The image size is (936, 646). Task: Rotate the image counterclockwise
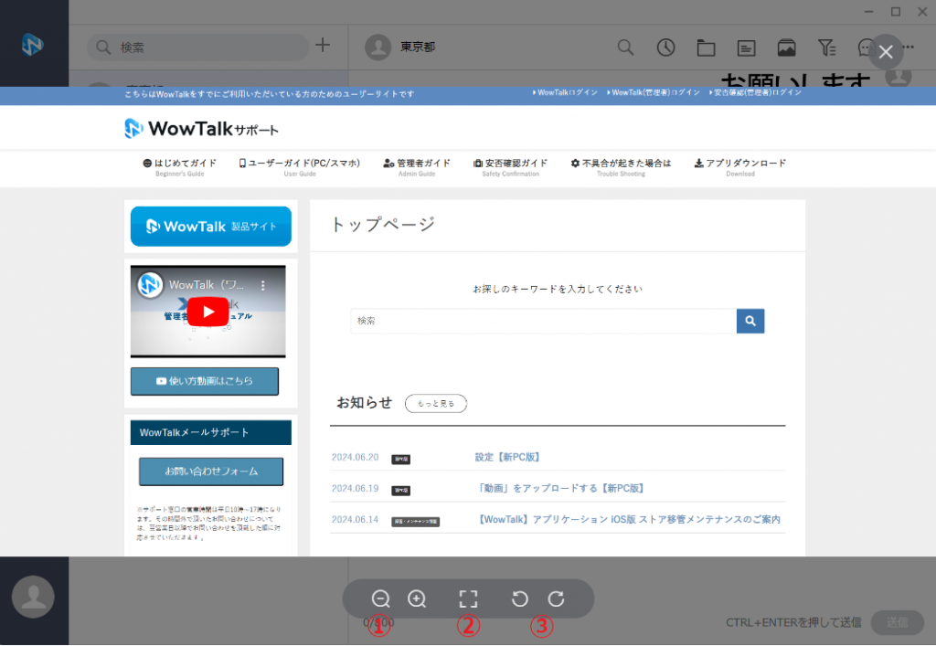coord(520,598)
